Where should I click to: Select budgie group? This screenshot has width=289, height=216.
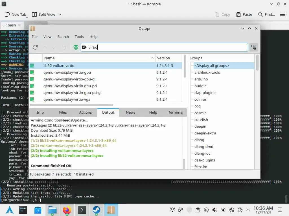pos(200,86)
